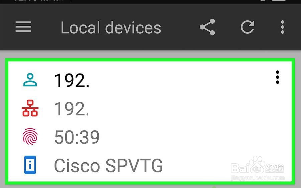Tap the gray 192. IP address
Screen dimensions: 301x188
72,109
